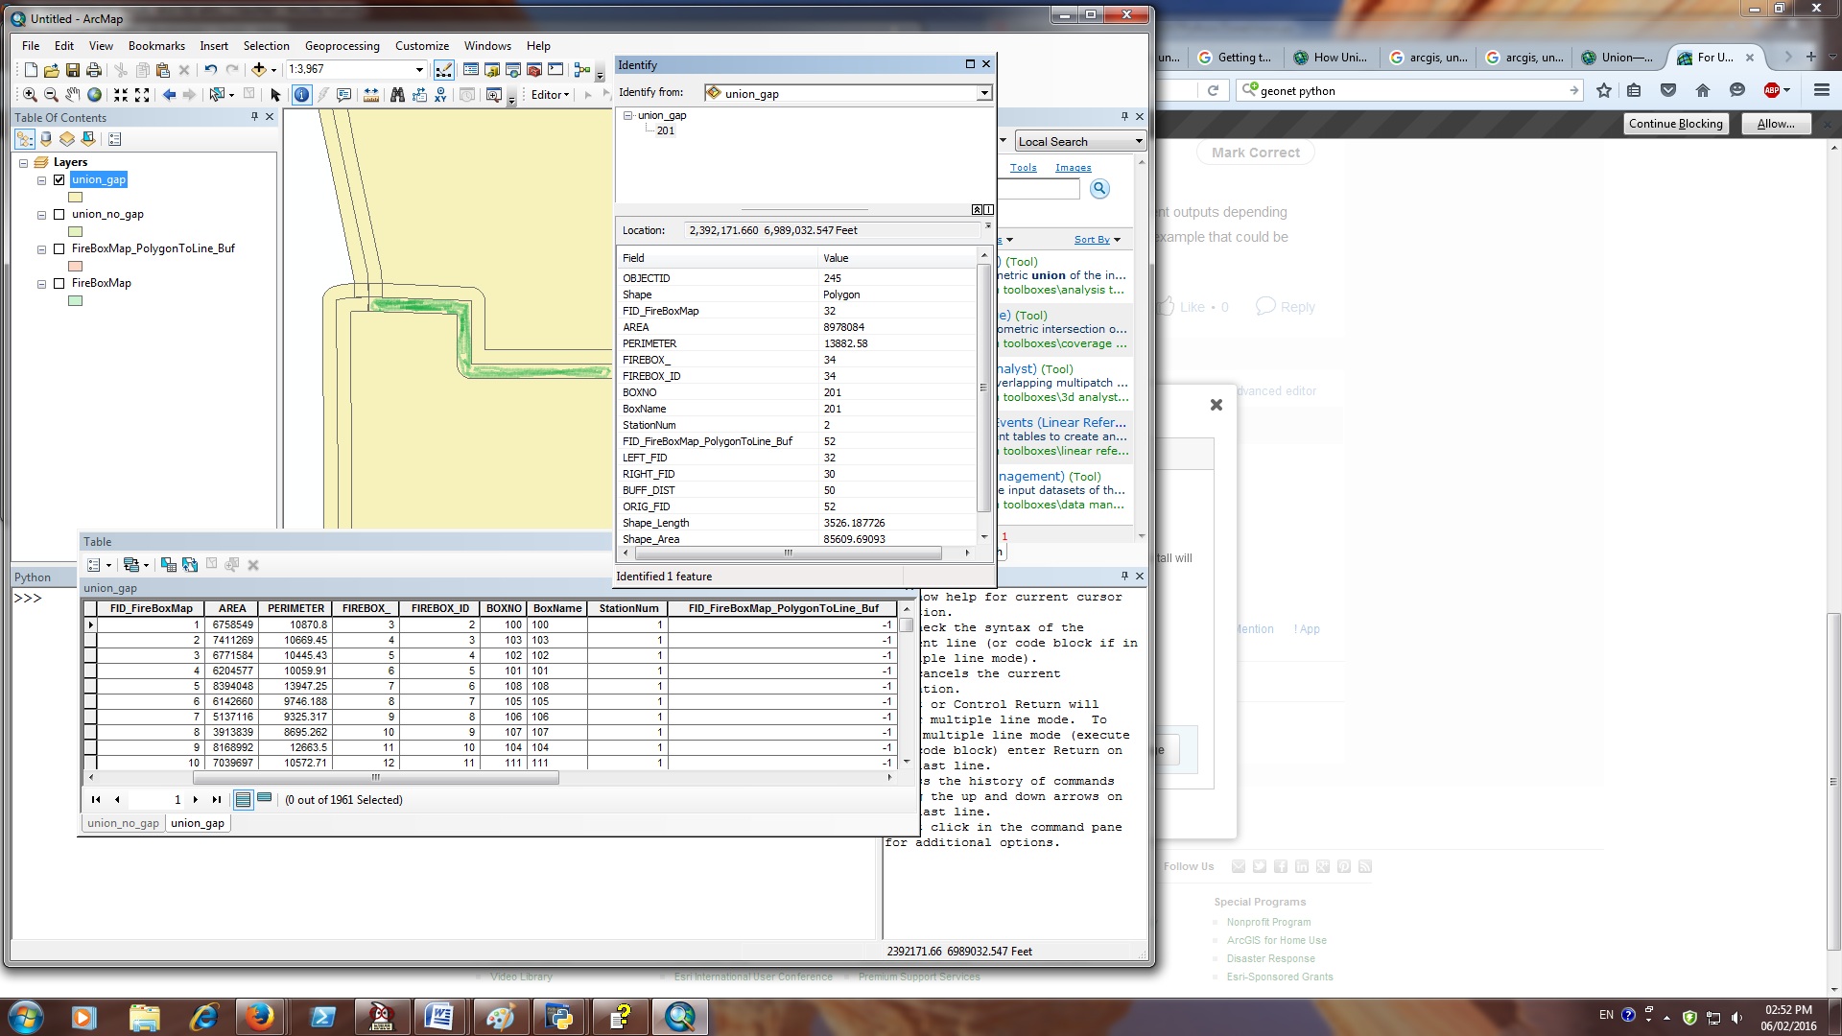This screenshot has height=1036, width=1842.
Task: Click the Allow button in browser
Action: (x=1775, y=124)
